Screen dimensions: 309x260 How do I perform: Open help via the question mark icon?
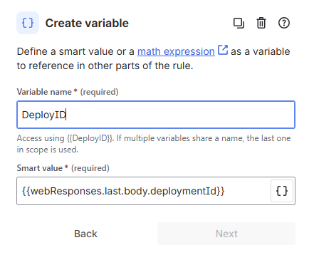pyautogui.click(x=284, y=23)
